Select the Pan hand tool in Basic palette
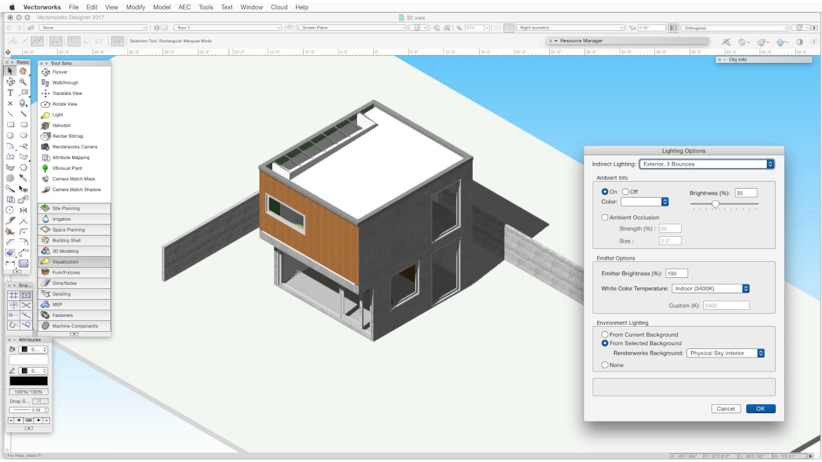 pyautogui.click(x=23, y=71)
